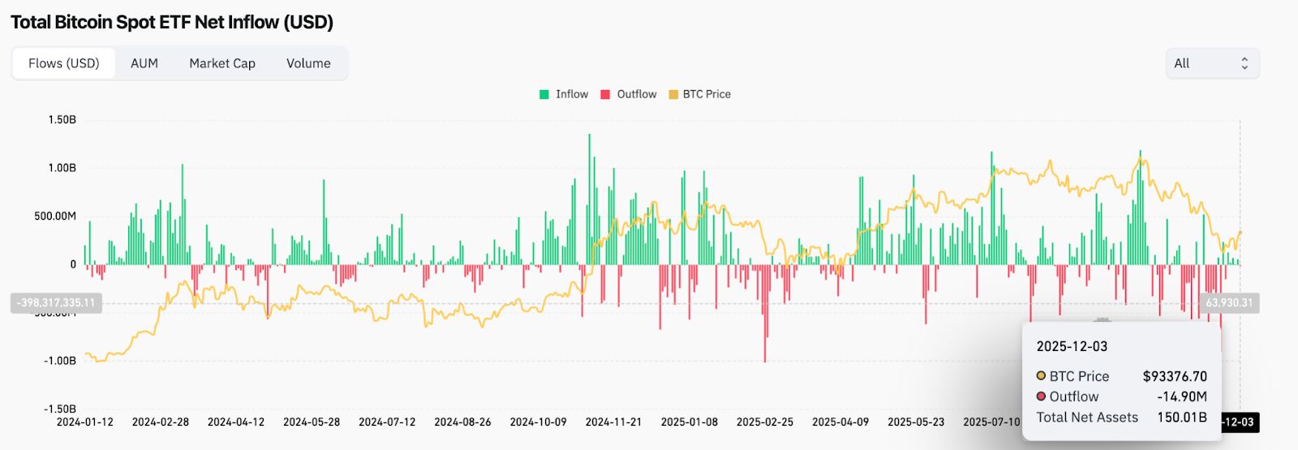Image resolution: width=1298 pixels, height=450 pixels.
Task: Click the green Inflow legend square
Action: click(544, 95)
